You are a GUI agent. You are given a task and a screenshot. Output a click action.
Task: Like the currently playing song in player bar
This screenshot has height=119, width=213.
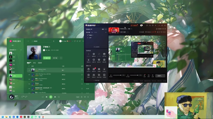pyautogui.click(x=22, y=97)
